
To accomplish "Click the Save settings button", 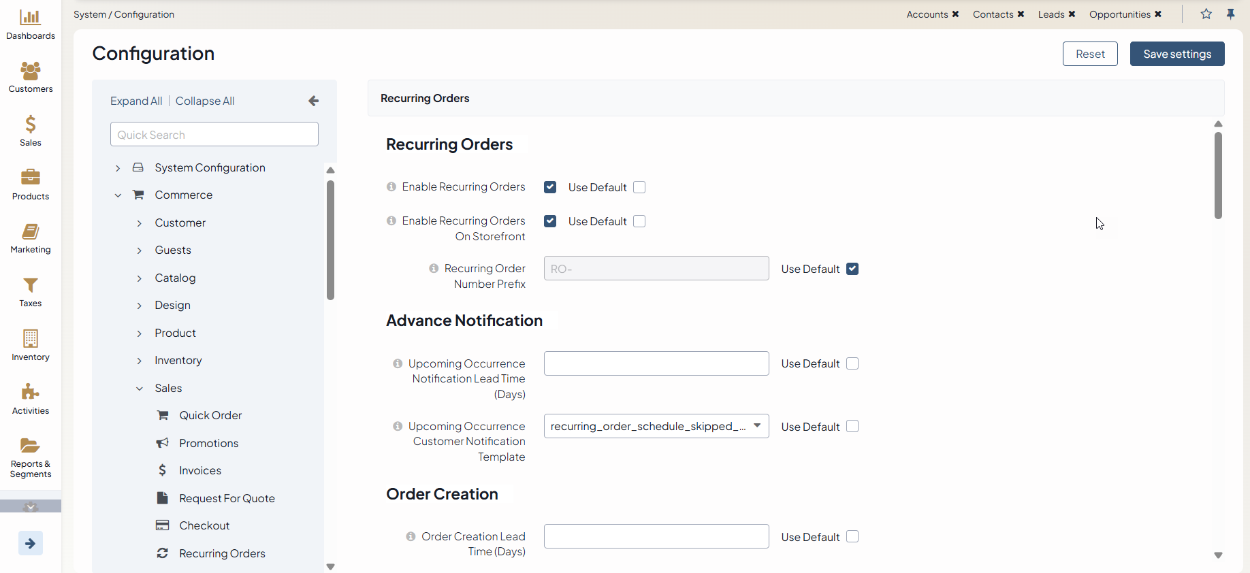I will point(1176,54).
